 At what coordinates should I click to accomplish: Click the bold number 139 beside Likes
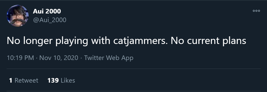(x=53, y=80)
